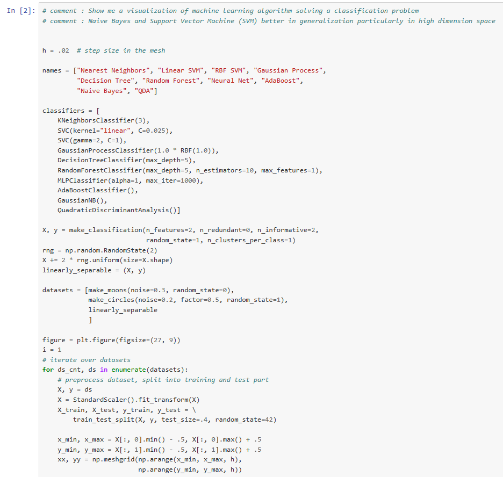Click the MLPClassifier line
Image resolution: width=503 pixels, height=477 pixels.
click(130, 180)
